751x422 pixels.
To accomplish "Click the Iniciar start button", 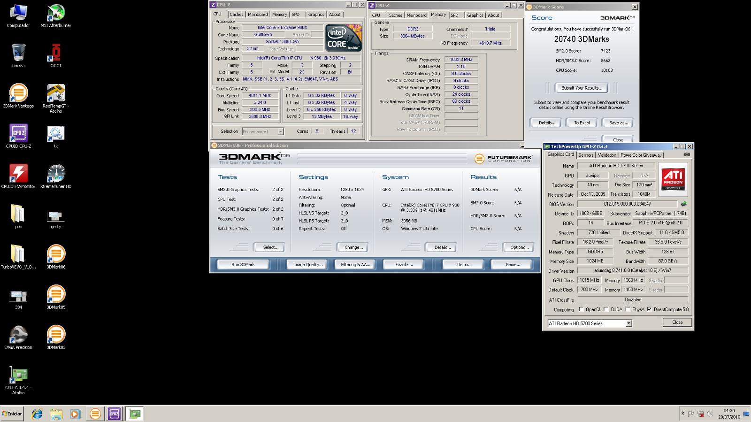I will 12,414.
